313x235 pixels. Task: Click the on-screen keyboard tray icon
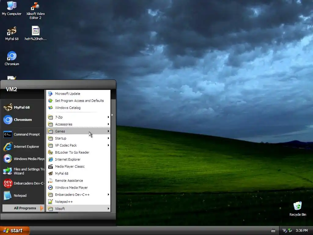[273, 231]
